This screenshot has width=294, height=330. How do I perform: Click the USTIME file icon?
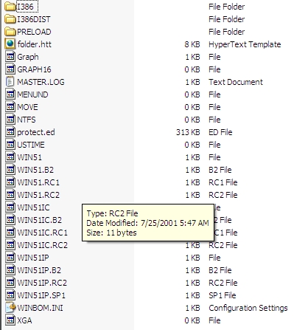click(x=10, y=145)
